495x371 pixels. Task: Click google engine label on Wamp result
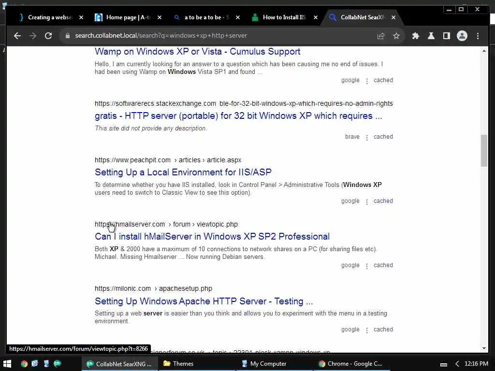pos(350,80)
